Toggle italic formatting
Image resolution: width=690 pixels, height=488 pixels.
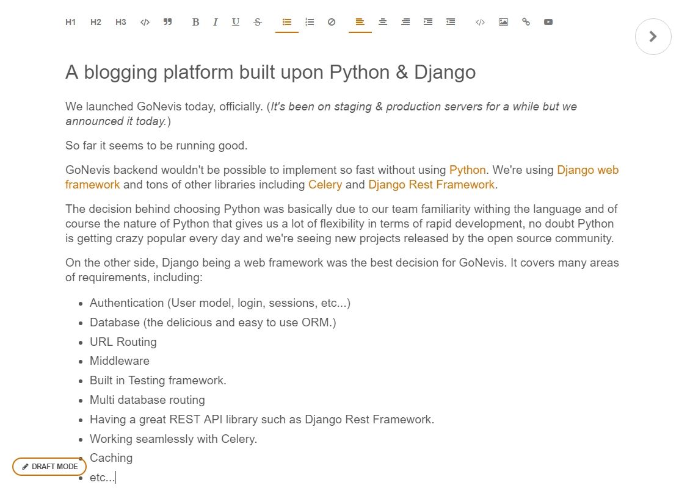click(215, 22)
